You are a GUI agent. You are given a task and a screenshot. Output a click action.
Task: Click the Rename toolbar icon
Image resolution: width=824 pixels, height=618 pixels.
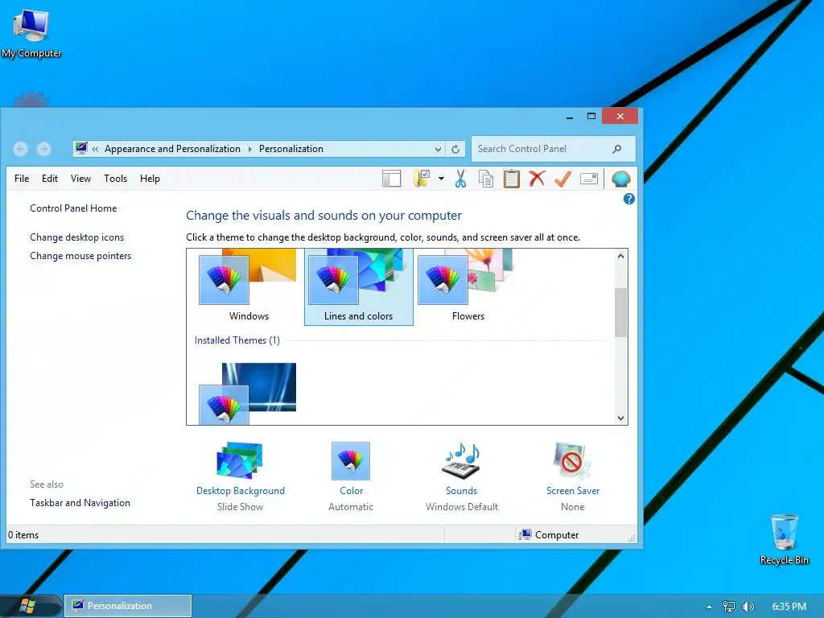click(589, 179)
